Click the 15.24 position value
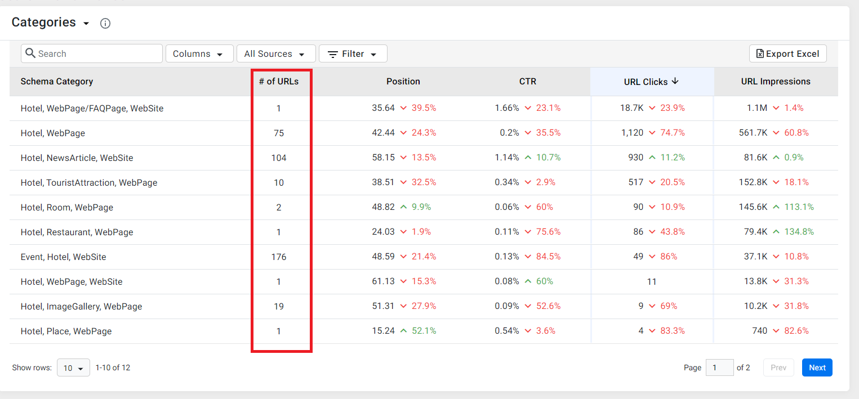Image resolution: width=859 pixels, height=399 pixels. click(x=384, y=331)
